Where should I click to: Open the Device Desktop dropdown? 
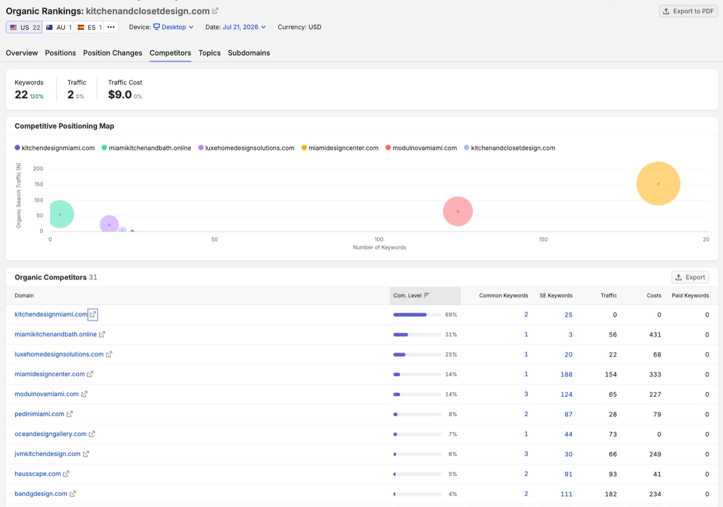174,27
